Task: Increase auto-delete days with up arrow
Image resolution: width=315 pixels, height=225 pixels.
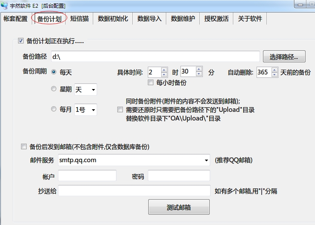Action: tap(275, 70)
